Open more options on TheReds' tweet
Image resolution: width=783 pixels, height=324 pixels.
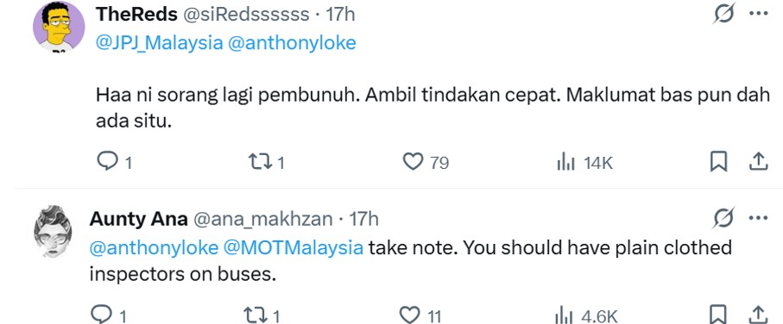pyautogui.click(x=759, y=14)
